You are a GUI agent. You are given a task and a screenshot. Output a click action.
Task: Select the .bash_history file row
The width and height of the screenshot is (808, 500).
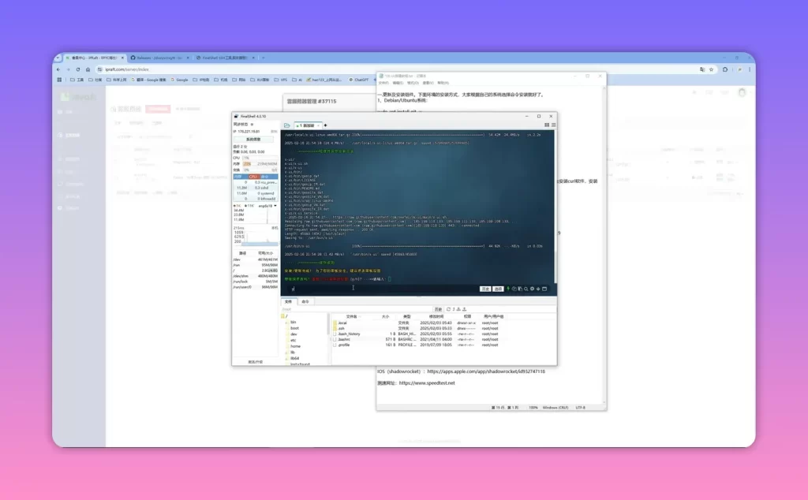[x=417, y=334]
